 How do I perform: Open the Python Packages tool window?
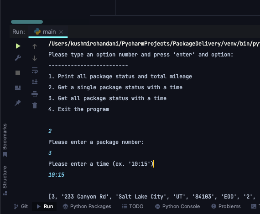pos(87,206)
